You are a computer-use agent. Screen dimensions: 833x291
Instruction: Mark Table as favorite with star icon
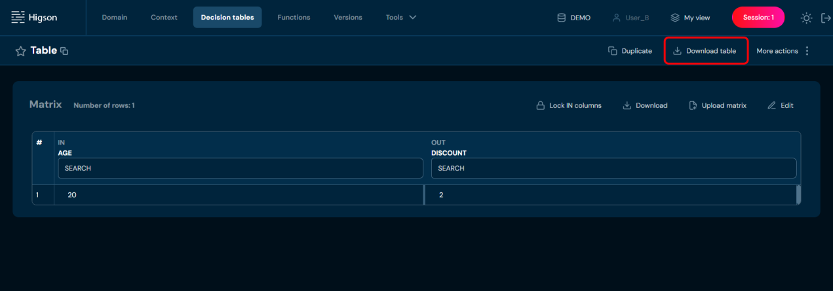point(20,51)
